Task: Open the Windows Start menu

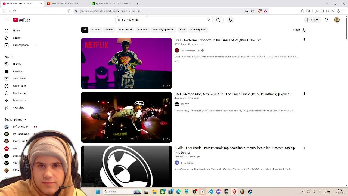Action: click(x=98, y=192)
